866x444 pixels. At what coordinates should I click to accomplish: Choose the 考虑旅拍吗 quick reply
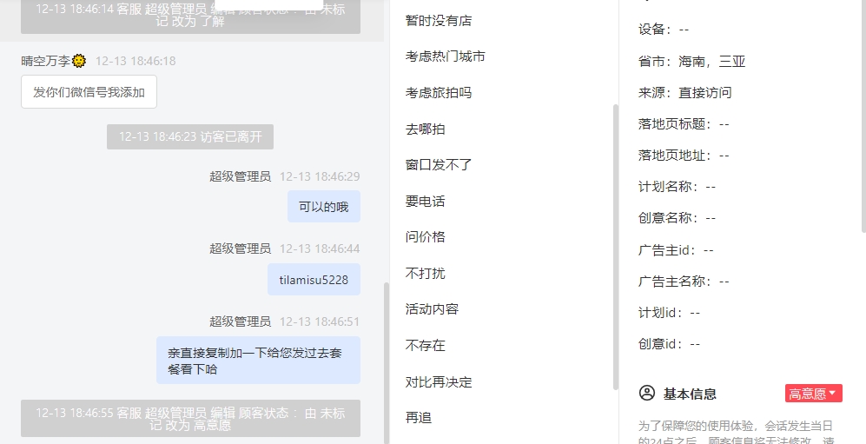click(x=439, y=93)
